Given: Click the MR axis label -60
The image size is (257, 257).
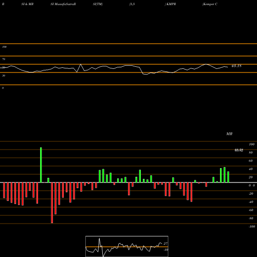Looking at the screenshot, I should 251,210.
